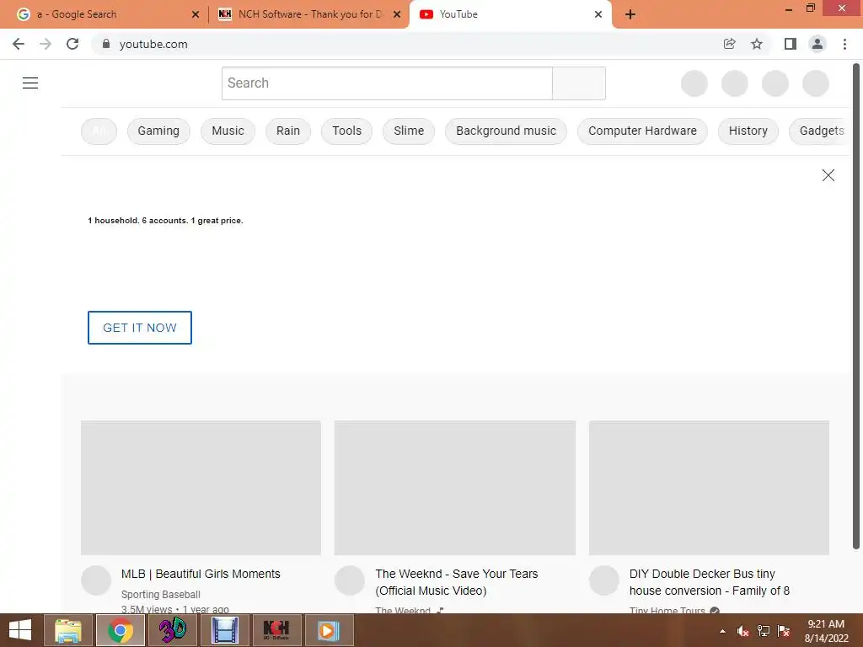The width and height of the screenshot is (863, 647).
Task: Select the Background music chip
Action: [506, 131]
